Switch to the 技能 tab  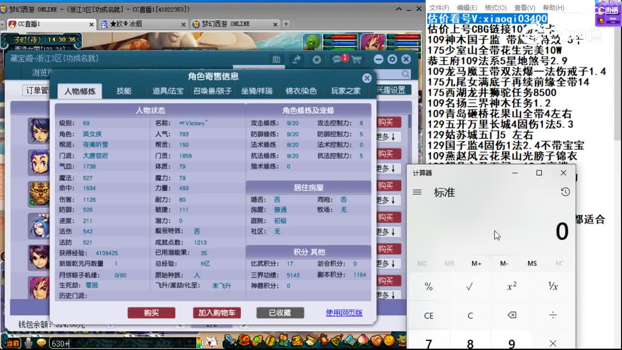coord(124,91)
